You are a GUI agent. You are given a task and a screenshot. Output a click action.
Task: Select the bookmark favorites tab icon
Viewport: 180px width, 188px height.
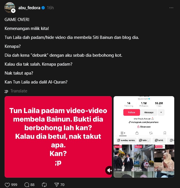(165, 133)
